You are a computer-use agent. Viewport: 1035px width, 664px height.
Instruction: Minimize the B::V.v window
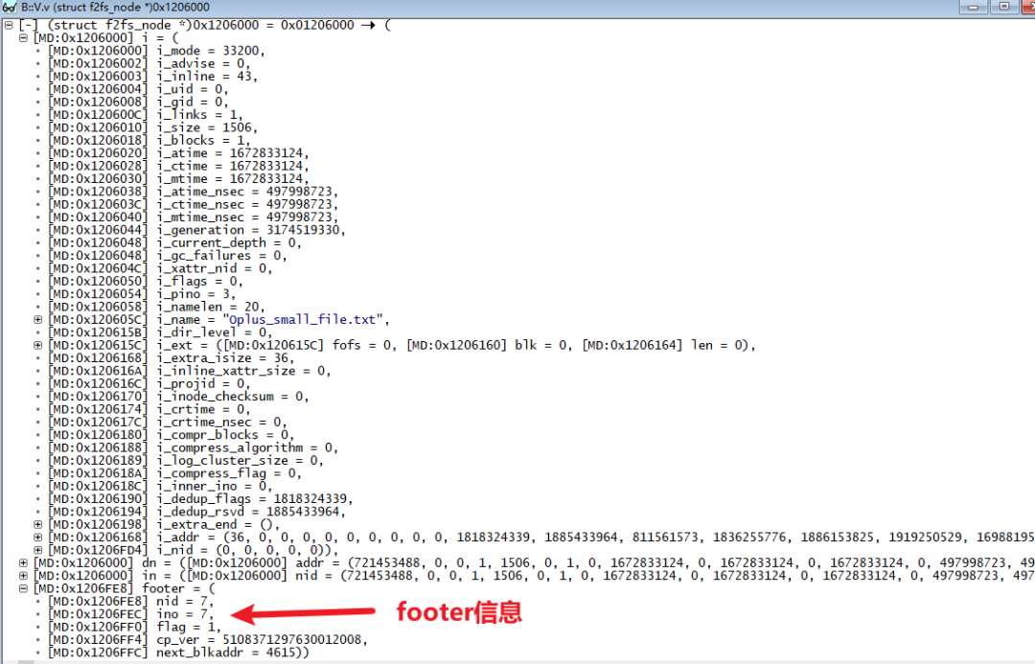(x=973, y=7)
